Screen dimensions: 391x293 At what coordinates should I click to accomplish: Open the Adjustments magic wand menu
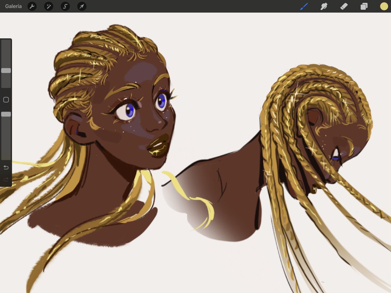[x=49, y=6]
